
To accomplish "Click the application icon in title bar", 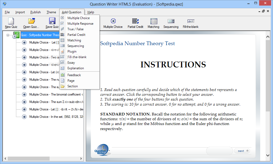I will click(x=5, y=4).
